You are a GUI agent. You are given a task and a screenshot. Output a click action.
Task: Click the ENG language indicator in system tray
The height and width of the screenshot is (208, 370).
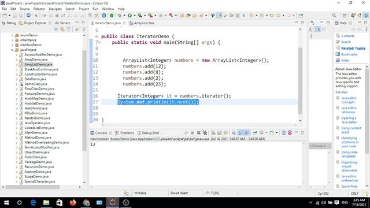[345, 203]
